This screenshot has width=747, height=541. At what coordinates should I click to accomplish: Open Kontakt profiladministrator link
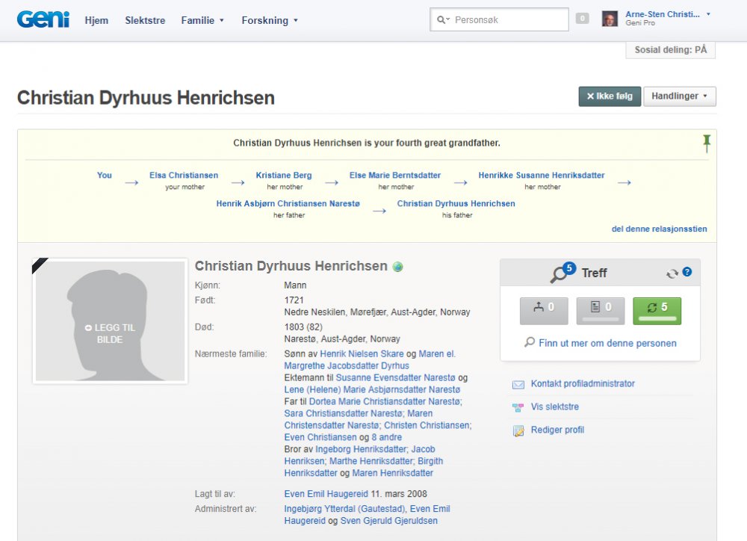point(583,384)
